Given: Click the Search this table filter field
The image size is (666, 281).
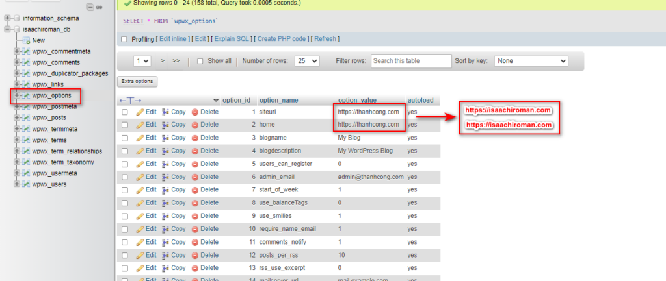Looking at the screenshot, I should [411, 61].
